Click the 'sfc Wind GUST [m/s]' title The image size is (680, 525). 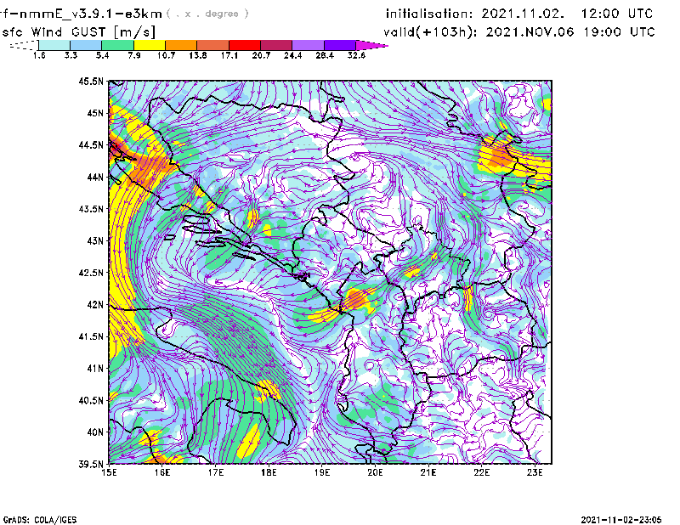pyautogui.click(x=78, y=32)
